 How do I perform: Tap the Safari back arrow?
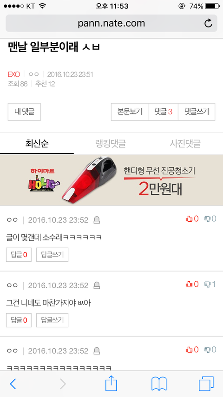pos(13,384)
